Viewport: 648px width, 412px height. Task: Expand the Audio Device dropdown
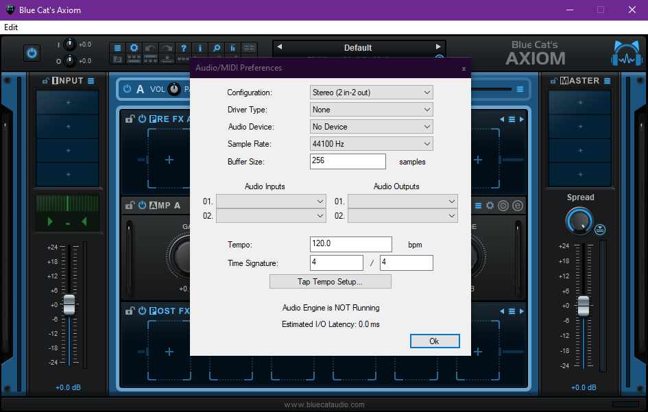(371, 127)
